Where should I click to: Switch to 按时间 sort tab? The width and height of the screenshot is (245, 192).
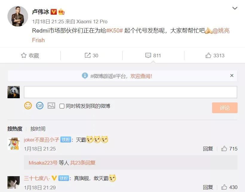coord(38,129)
